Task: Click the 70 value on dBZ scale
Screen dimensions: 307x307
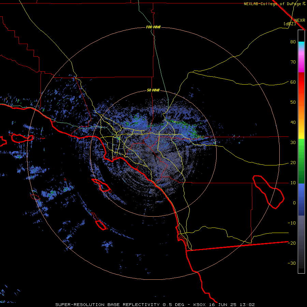Action: [x=293, y=62]
